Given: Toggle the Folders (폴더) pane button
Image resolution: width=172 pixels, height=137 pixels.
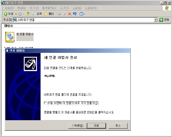Looking at the screenshot, I should (x=49, y=14).
